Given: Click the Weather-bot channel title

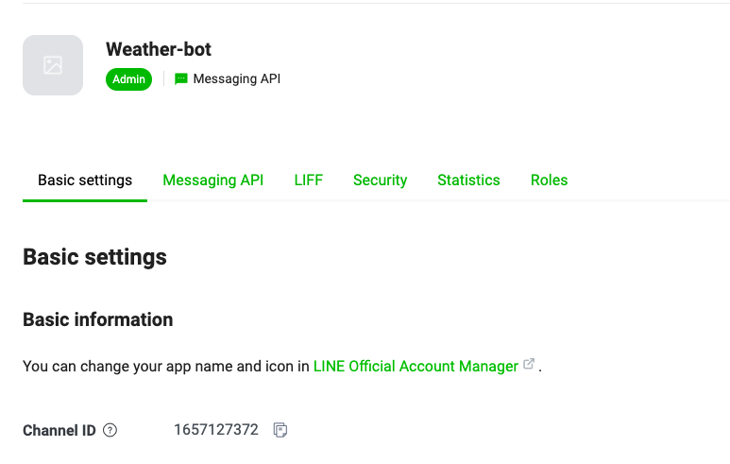Looking at the screenshot, I should click(159, 49).
